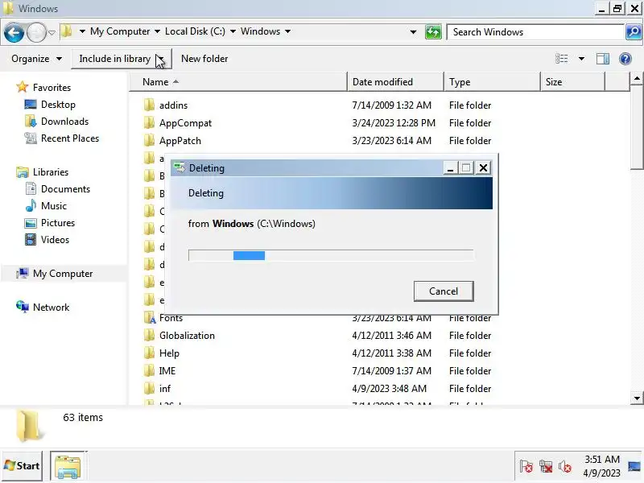Cancel the deletion in the Deleting dialog
The image size is (644, 483).
[x=444, y=291]
